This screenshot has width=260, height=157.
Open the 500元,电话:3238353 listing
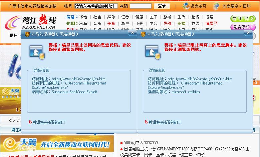coord(141,143)
